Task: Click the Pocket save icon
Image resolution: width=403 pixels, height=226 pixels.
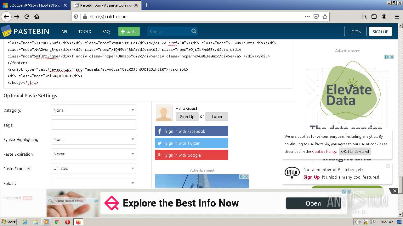Action: click(x=316, y=17)
